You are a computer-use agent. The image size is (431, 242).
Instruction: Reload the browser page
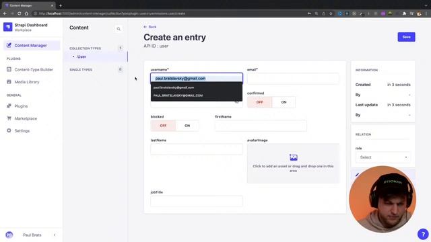click(19, 13)
